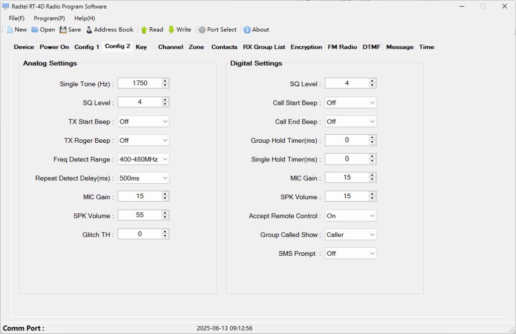Open the Program(P) menu

point(49,18)
